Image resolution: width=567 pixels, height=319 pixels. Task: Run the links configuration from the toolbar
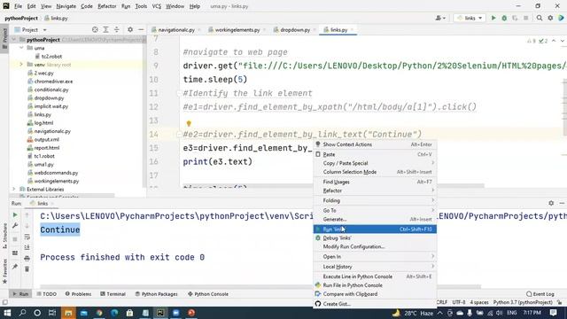click(493, 18)
